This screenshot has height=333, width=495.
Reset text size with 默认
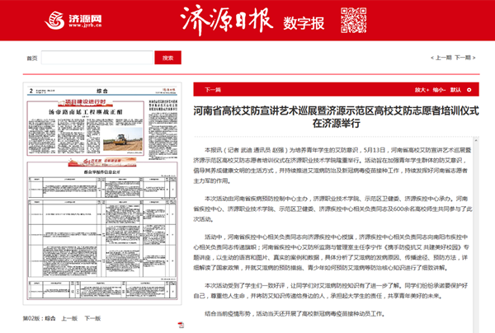point(455,90)
